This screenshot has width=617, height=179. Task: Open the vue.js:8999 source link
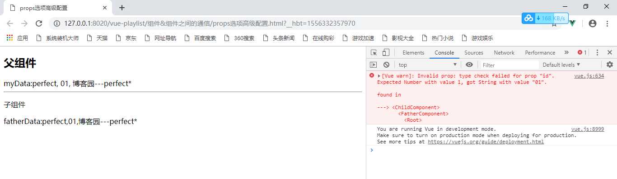[587, 129]
